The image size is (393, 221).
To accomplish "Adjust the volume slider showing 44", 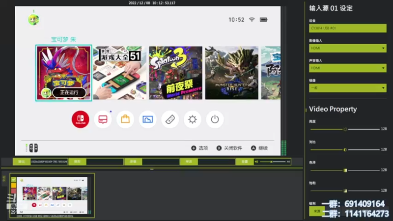I will coord(273,162).
